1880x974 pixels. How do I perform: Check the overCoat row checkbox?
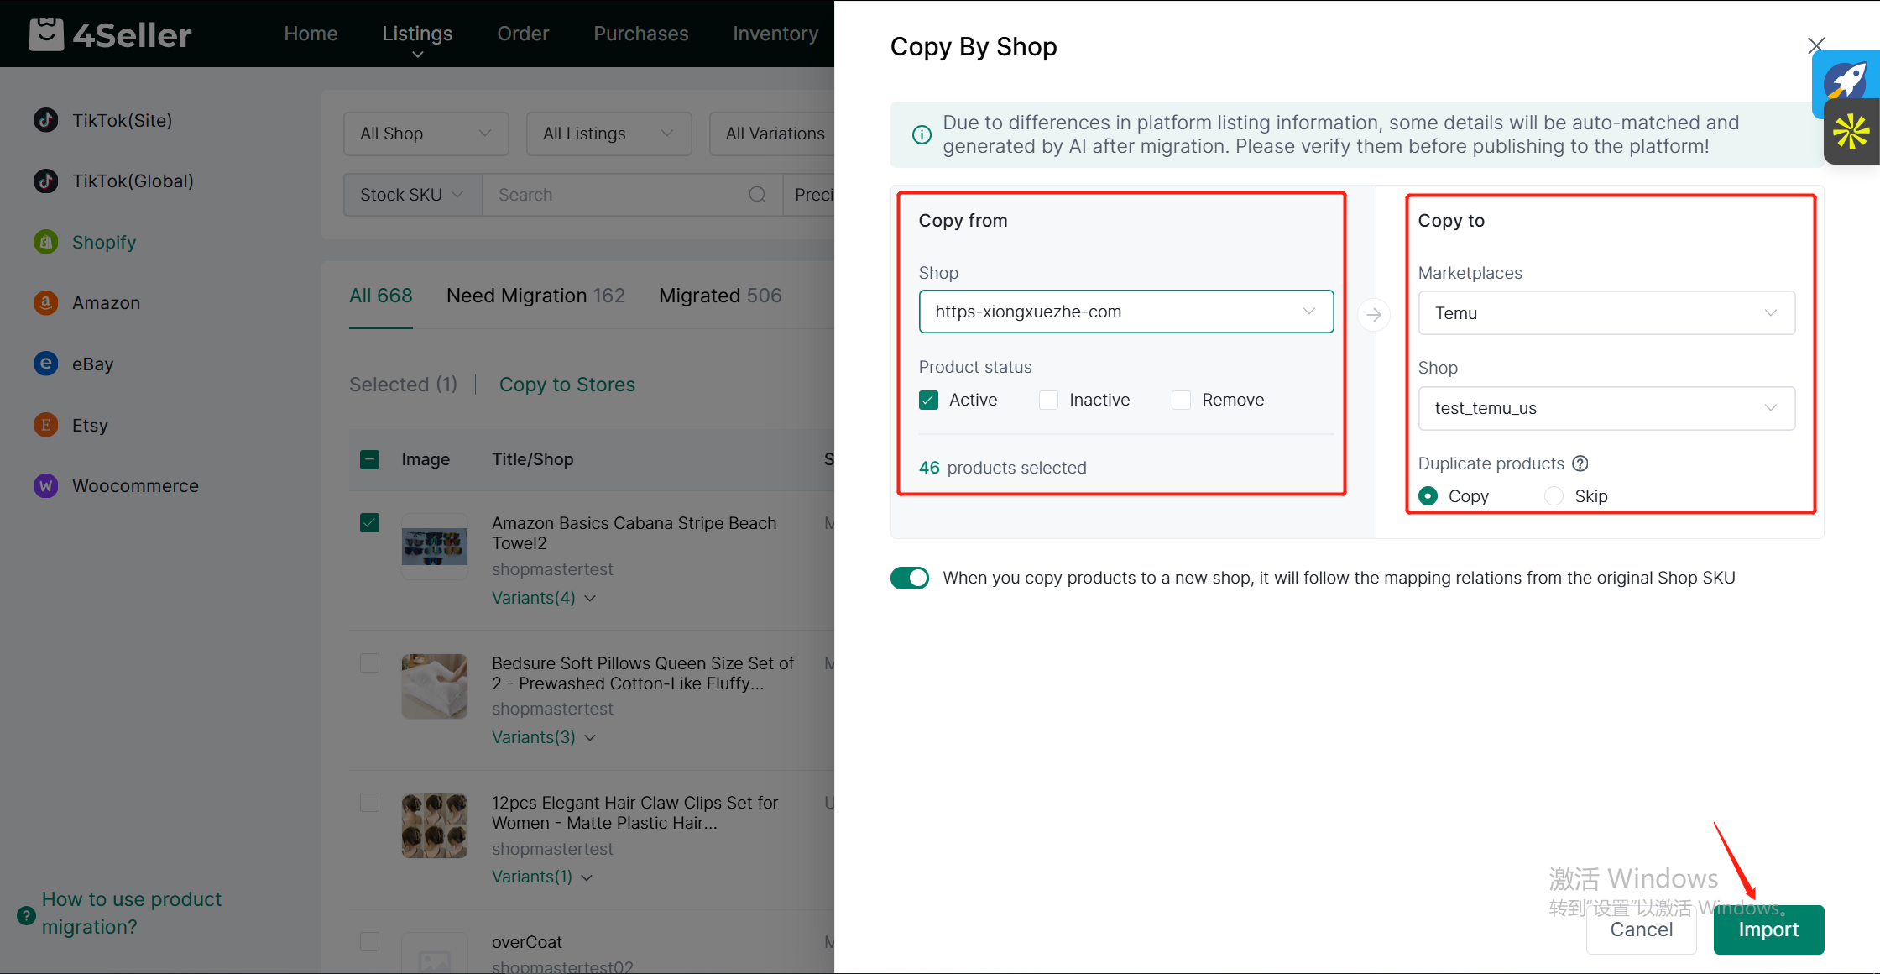point(369,942)
